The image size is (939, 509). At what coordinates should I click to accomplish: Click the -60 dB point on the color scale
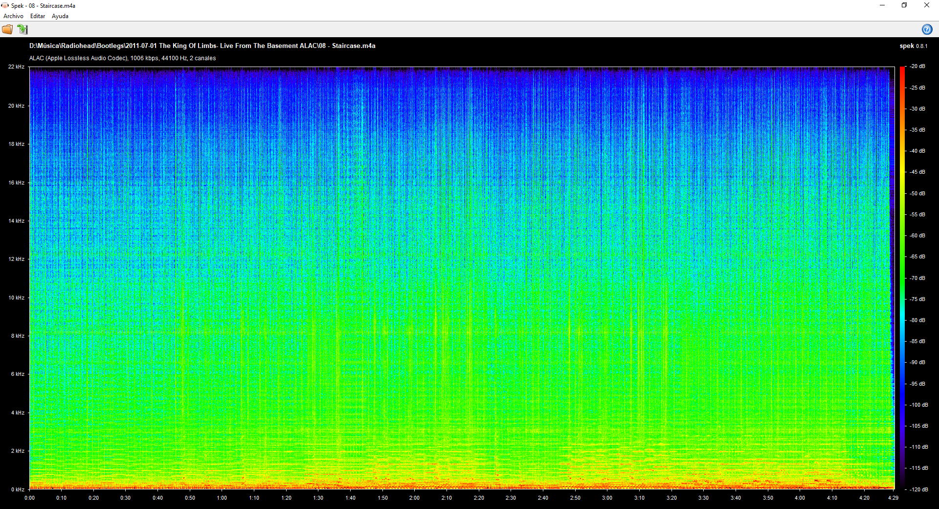click(918, 235)
